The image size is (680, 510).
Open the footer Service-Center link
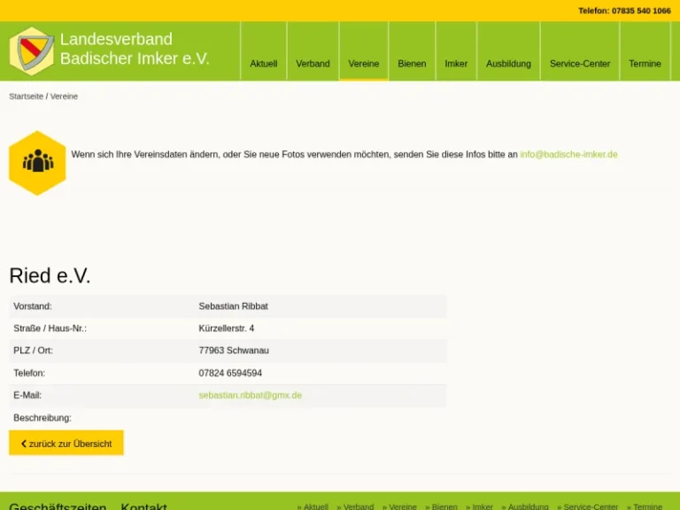coord(587,506)
